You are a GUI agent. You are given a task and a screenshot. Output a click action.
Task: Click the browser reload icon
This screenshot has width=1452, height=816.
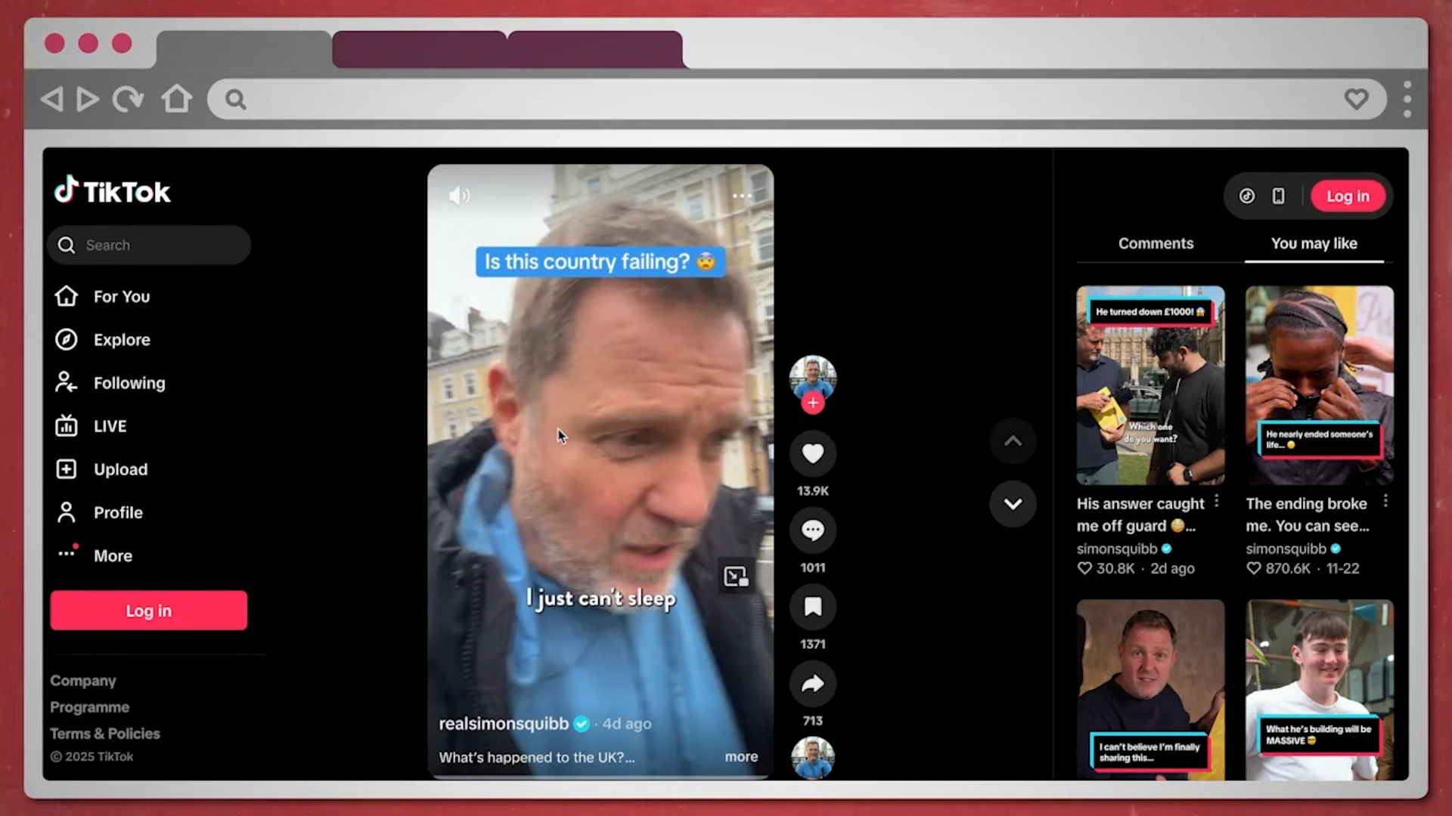click(129, 99)
